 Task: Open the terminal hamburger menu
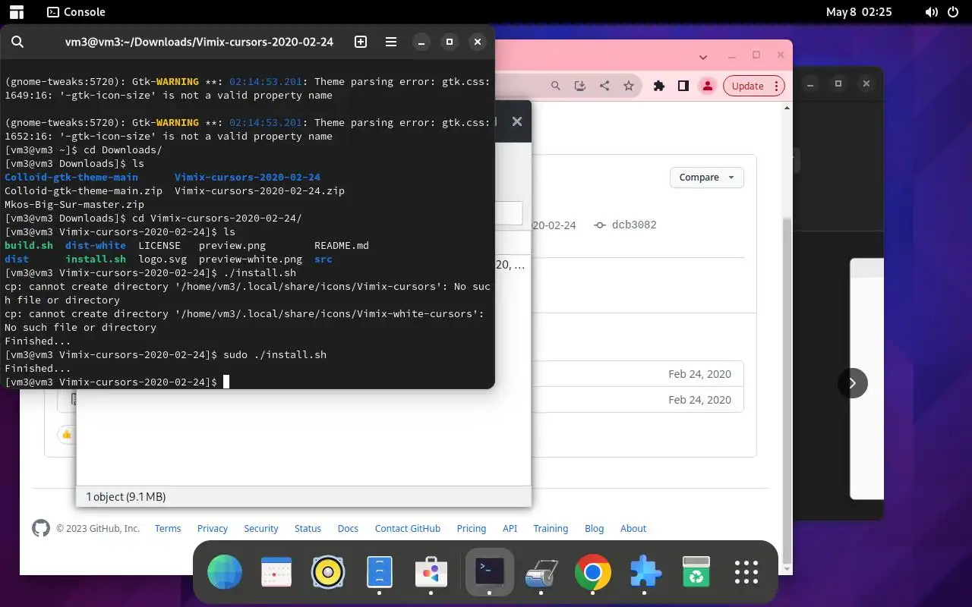391,42
